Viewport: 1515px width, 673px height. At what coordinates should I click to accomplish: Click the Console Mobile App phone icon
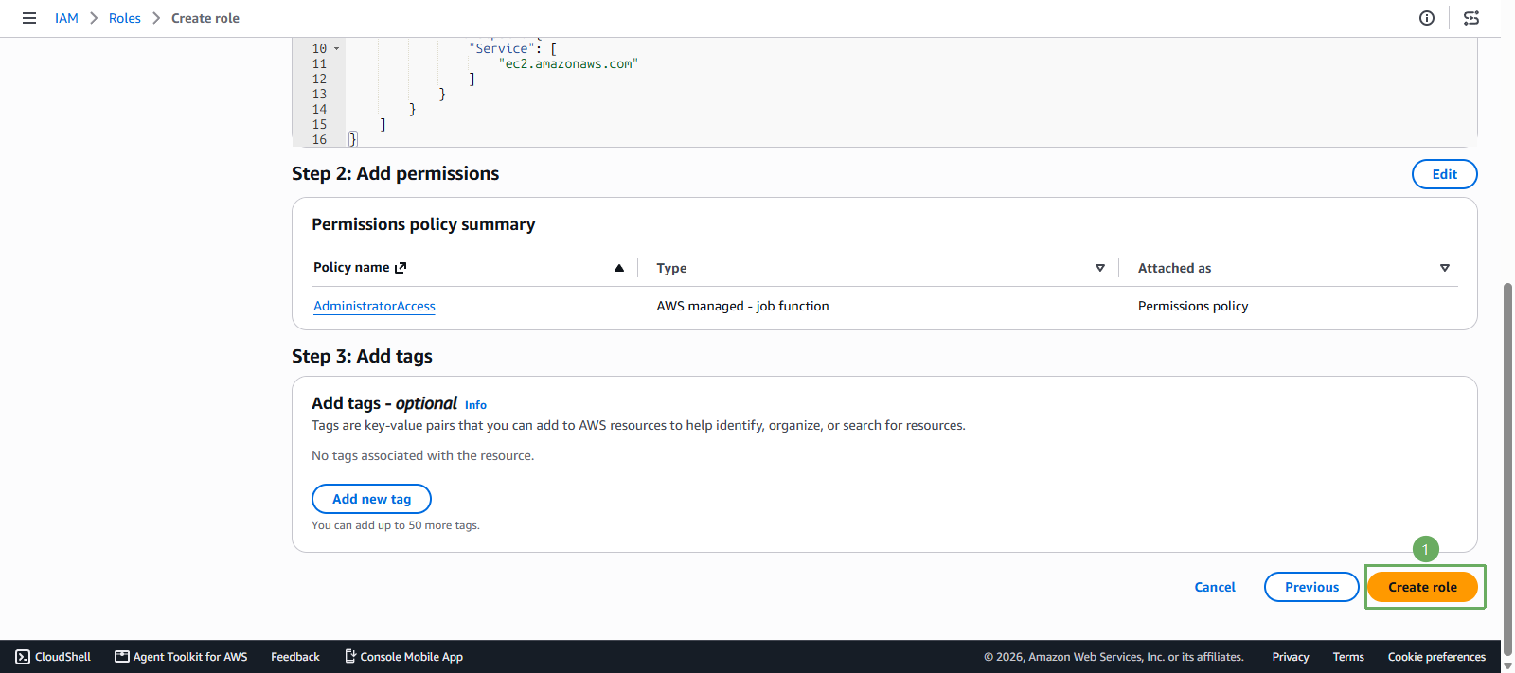tap(350, 656)
